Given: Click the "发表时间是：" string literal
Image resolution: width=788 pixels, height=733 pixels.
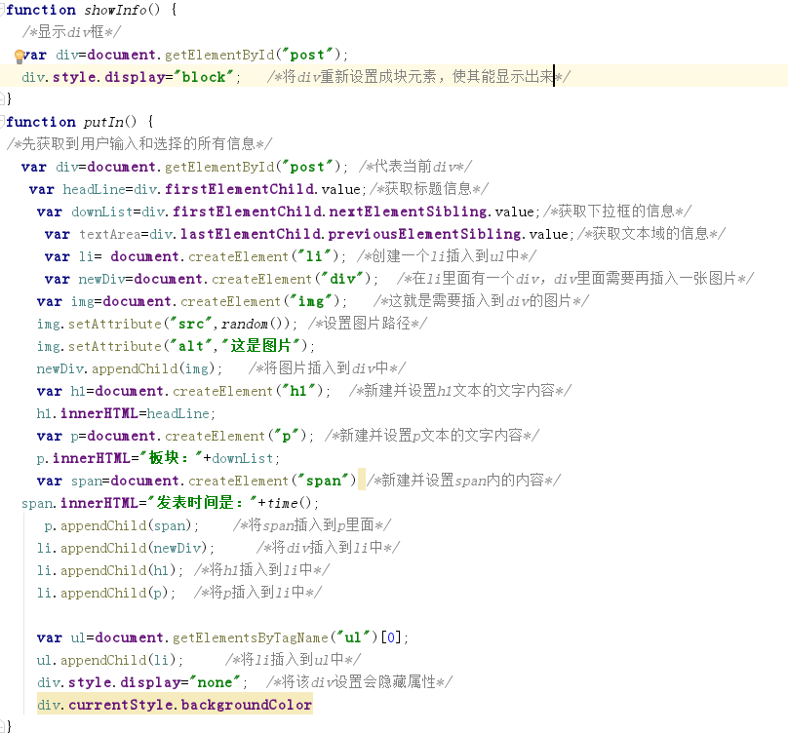Looking at the screenshot, I should point(202,503).
